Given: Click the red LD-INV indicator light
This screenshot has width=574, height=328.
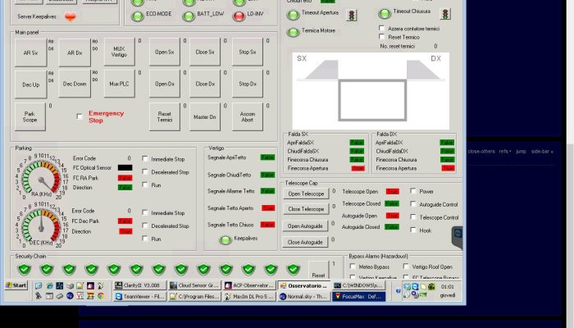Looking at the screenshot, I should point(239,15).
